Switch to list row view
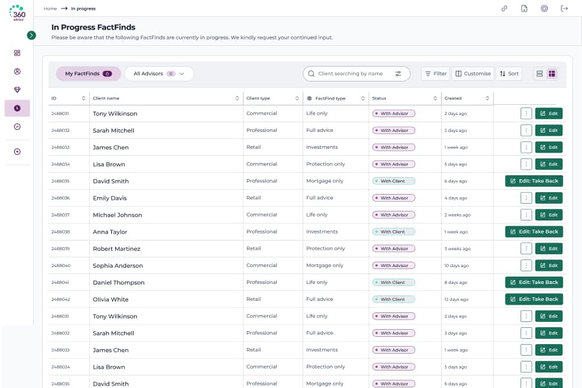This screenshot has width=582, height=388. click(540, 74)
